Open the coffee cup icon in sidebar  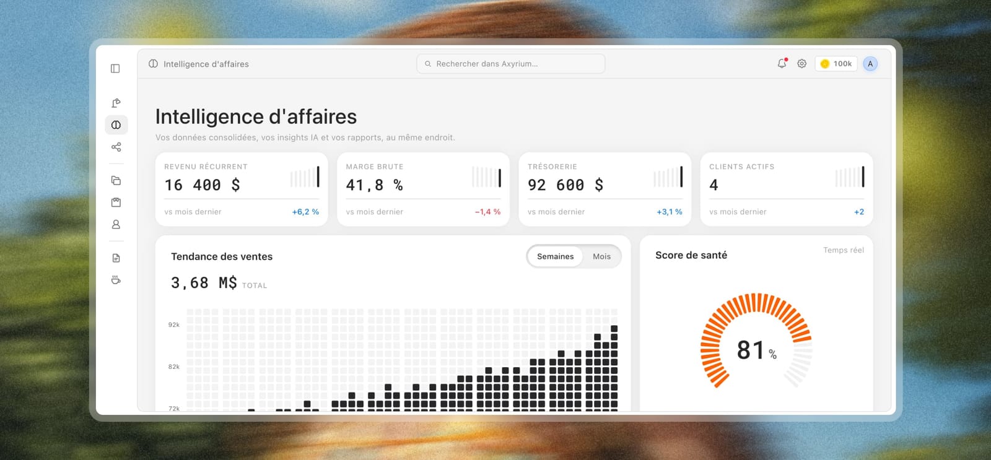click(116, 280)
